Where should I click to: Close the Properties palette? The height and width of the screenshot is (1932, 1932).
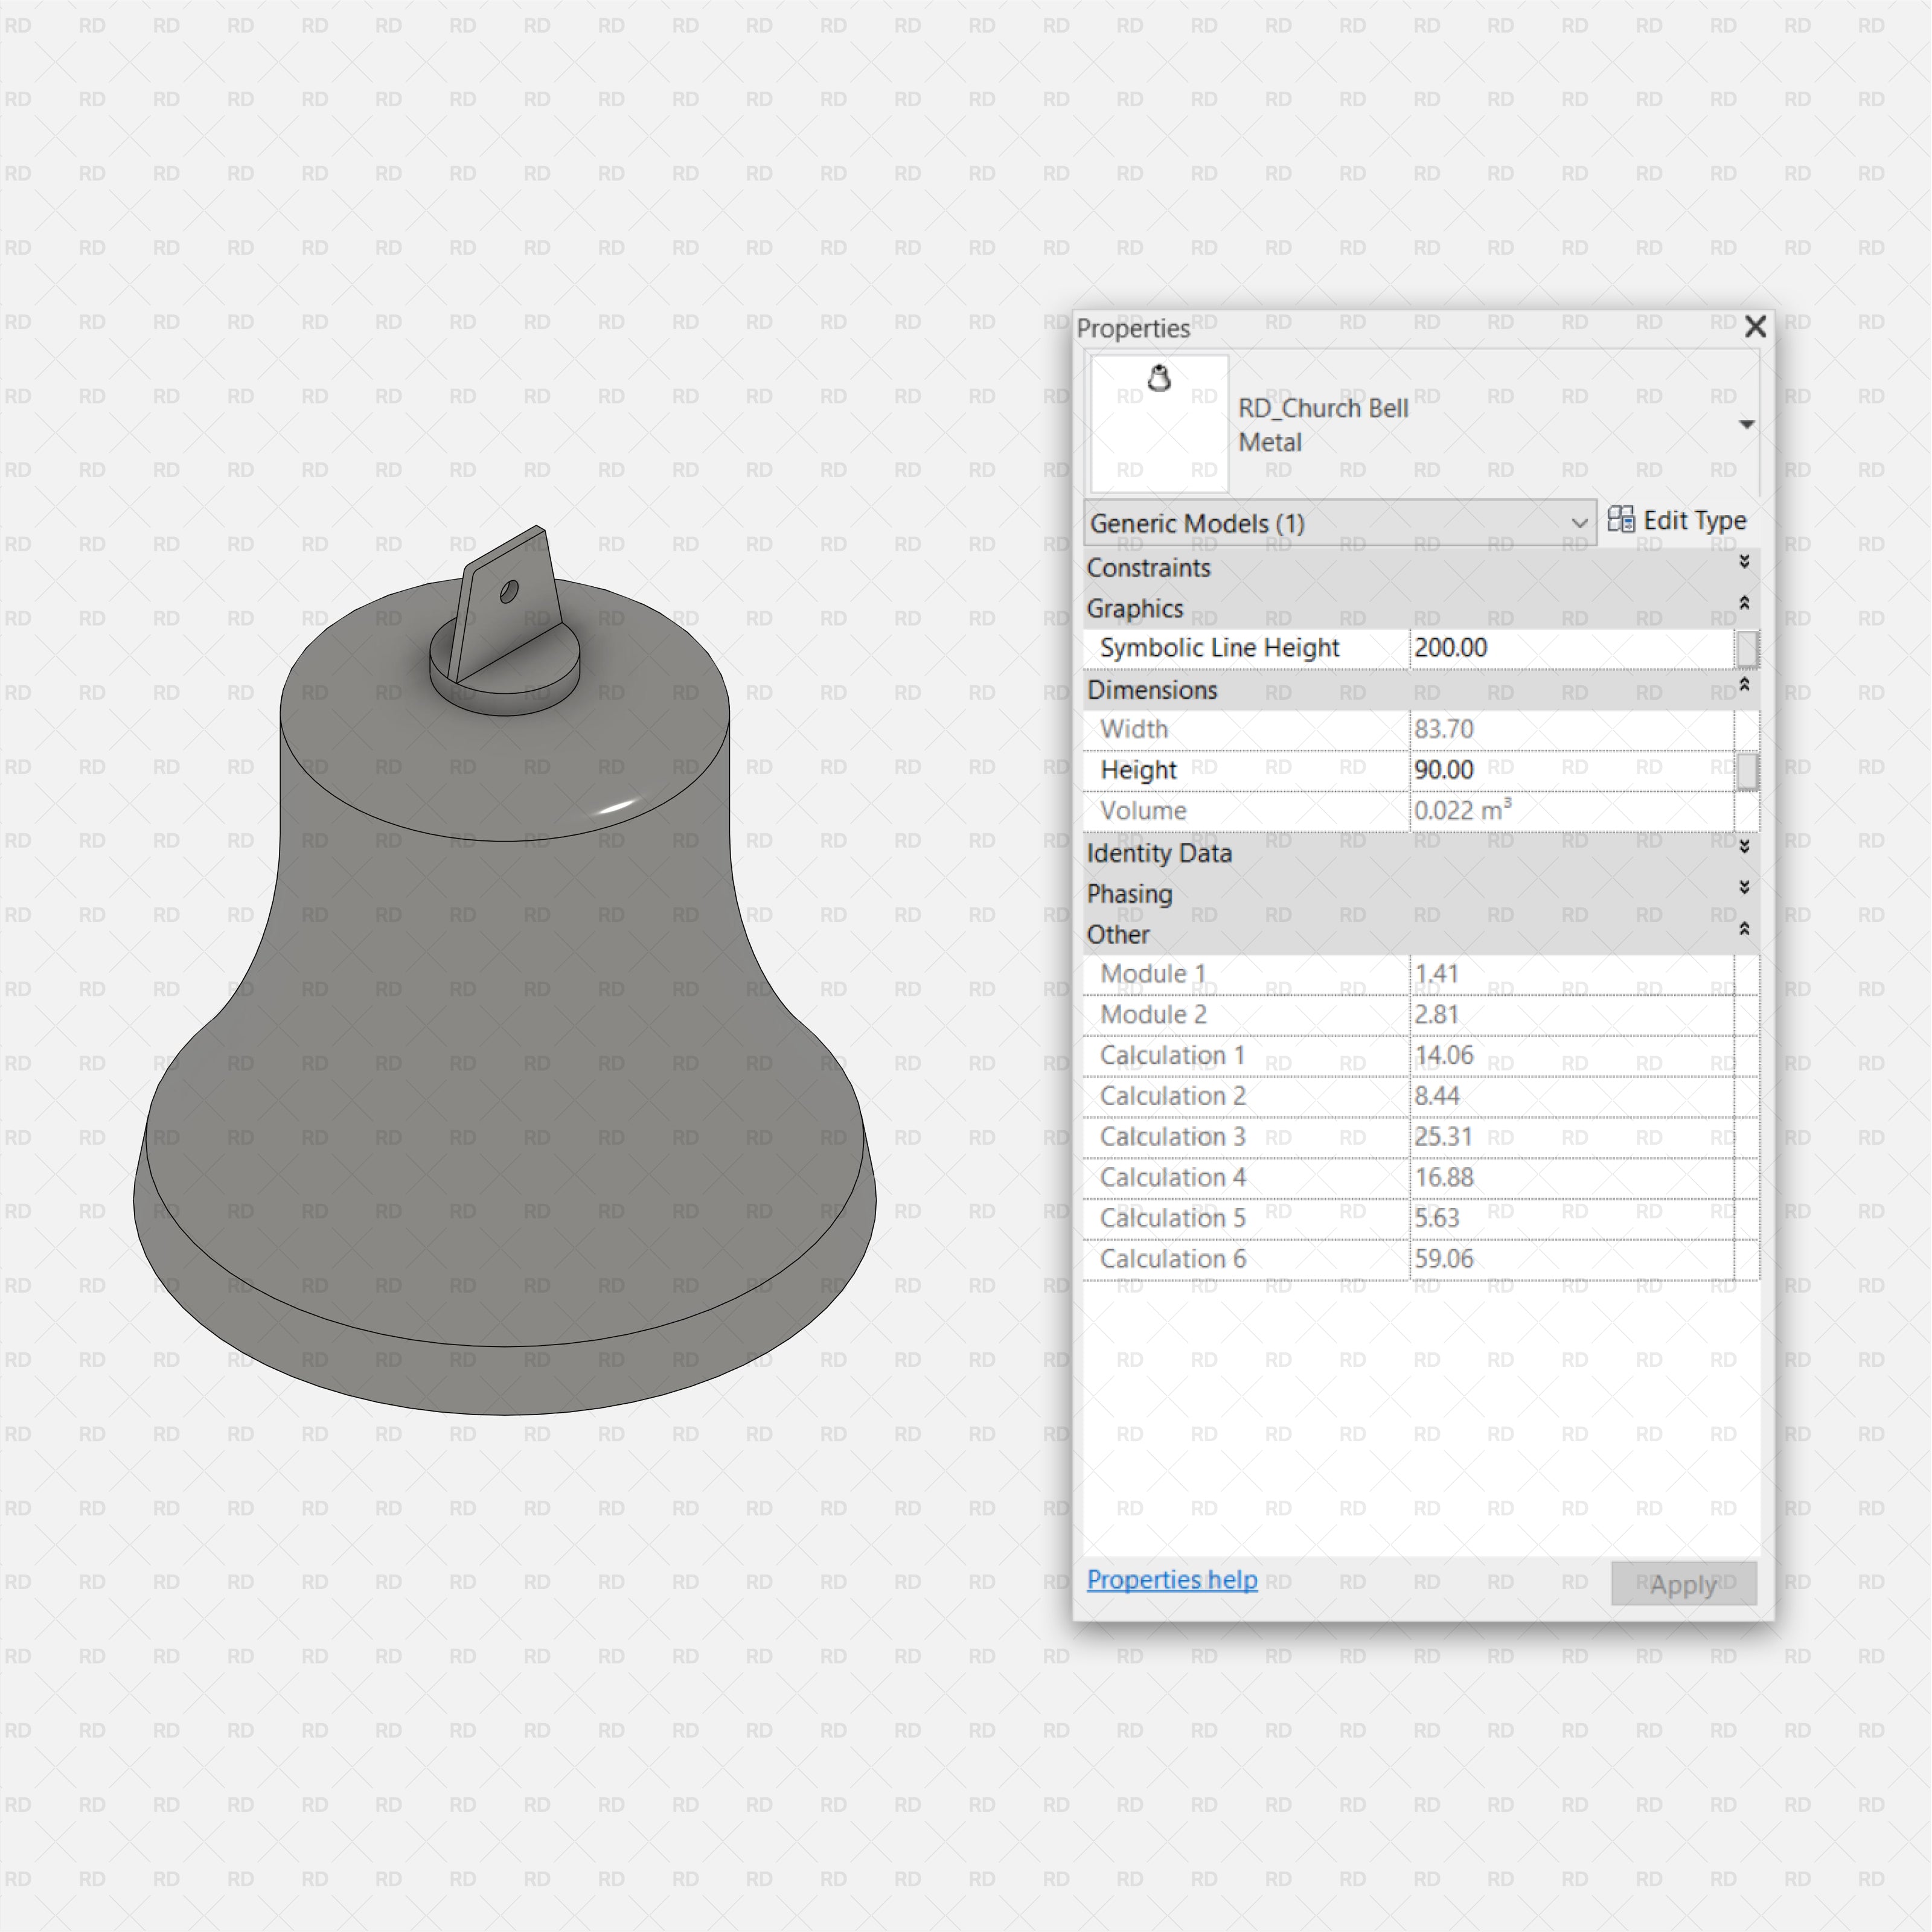[1756, 326]
